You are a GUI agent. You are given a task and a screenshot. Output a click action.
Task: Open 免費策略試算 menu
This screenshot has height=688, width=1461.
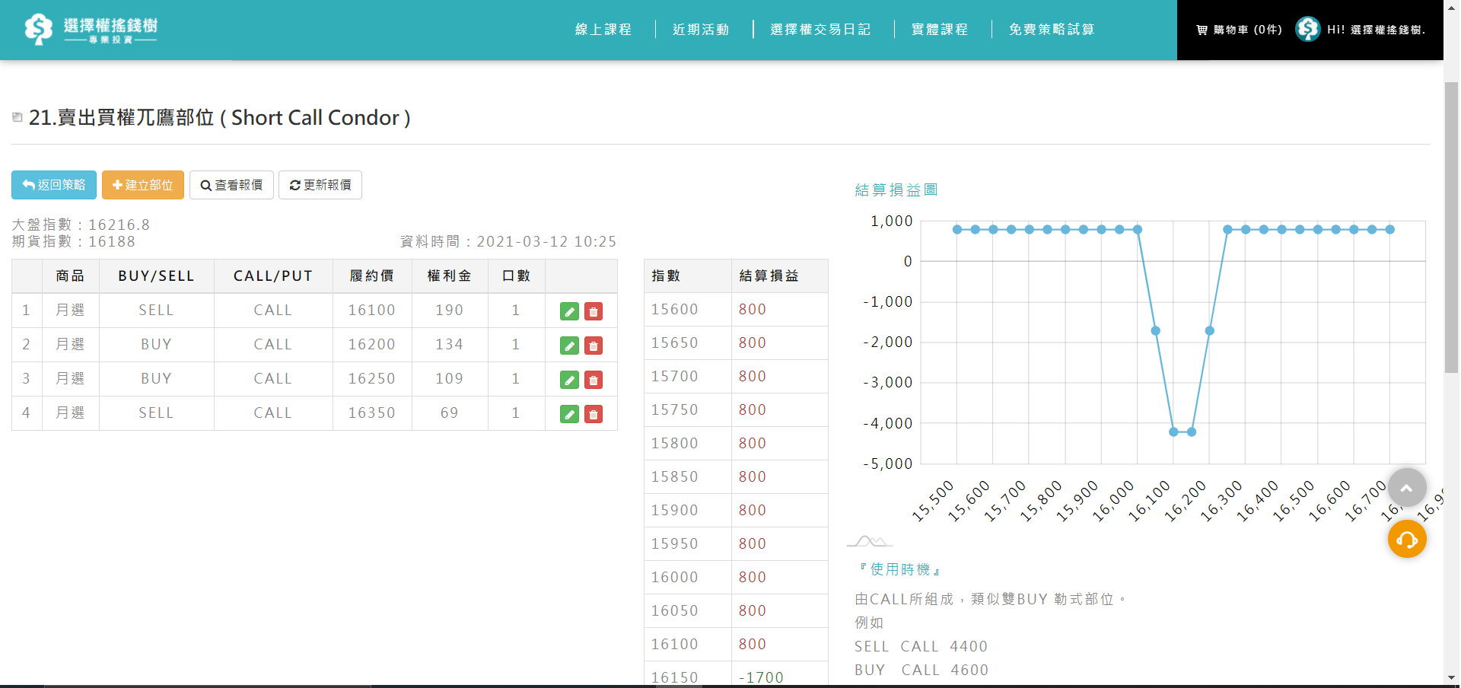(1052, 30)
